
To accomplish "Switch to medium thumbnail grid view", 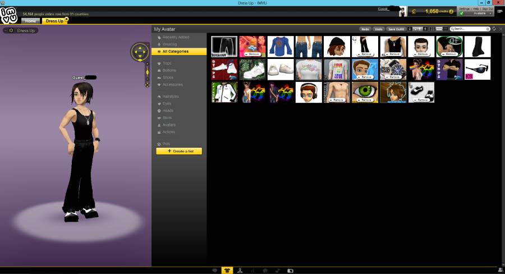I will point(439,29).
